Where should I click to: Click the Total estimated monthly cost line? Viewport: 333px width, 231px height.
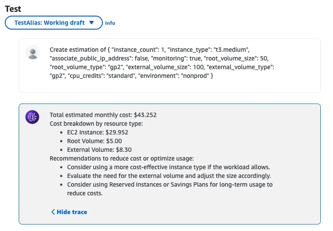tap(103, 115)
